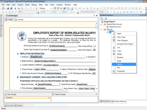Click Solution Explorer Show All Files icon
147x110 pixels.
[x=106, y=18]
